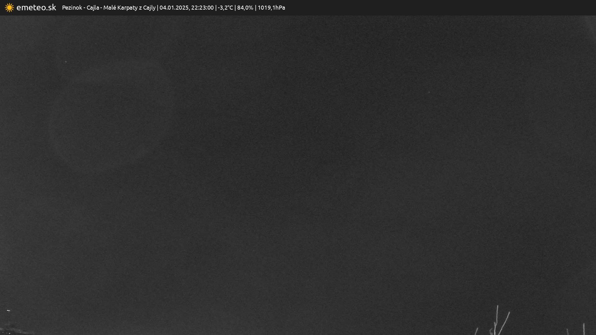Click the 84,0% humidity reading
Image resolution: width=596 pixels, height=335 pixels.
245,7
